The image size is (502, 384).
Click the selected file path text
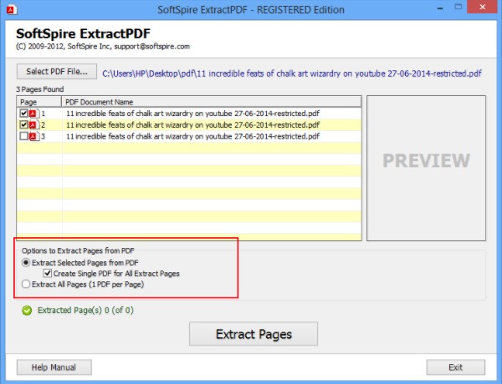(292, 73)
